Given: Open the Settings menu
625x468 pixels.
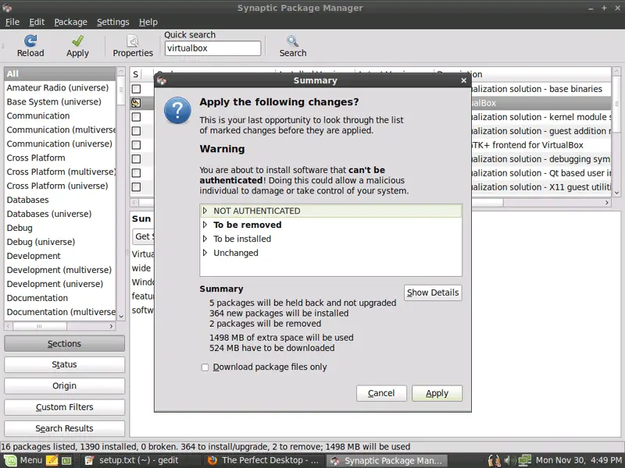Looking at the screenshot, I should [x=112, y=22].
